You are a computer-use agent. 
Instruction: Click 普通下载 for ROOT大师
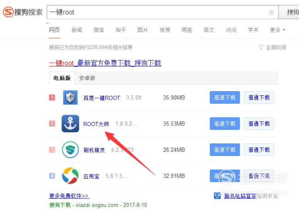coord(259,123)
